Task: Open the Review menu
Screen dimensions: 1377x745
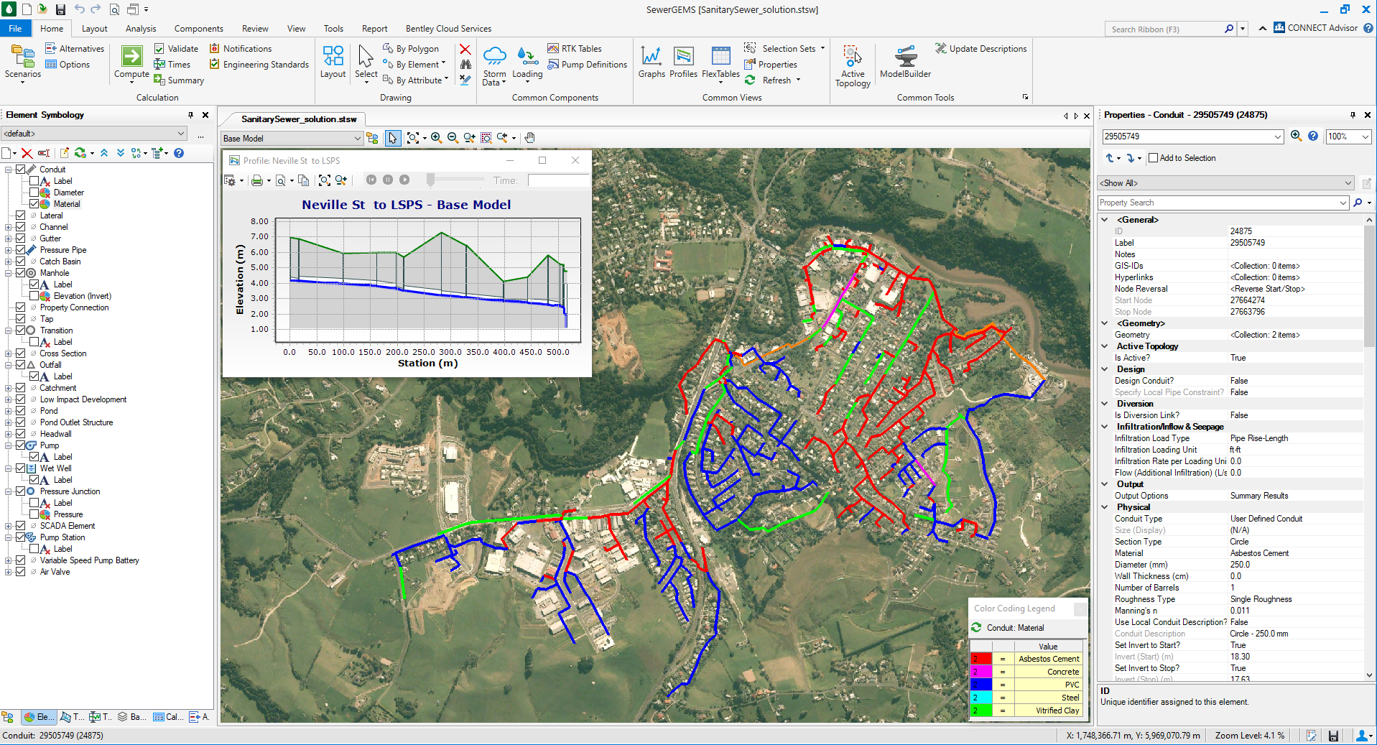Action: tap(254, 29)
